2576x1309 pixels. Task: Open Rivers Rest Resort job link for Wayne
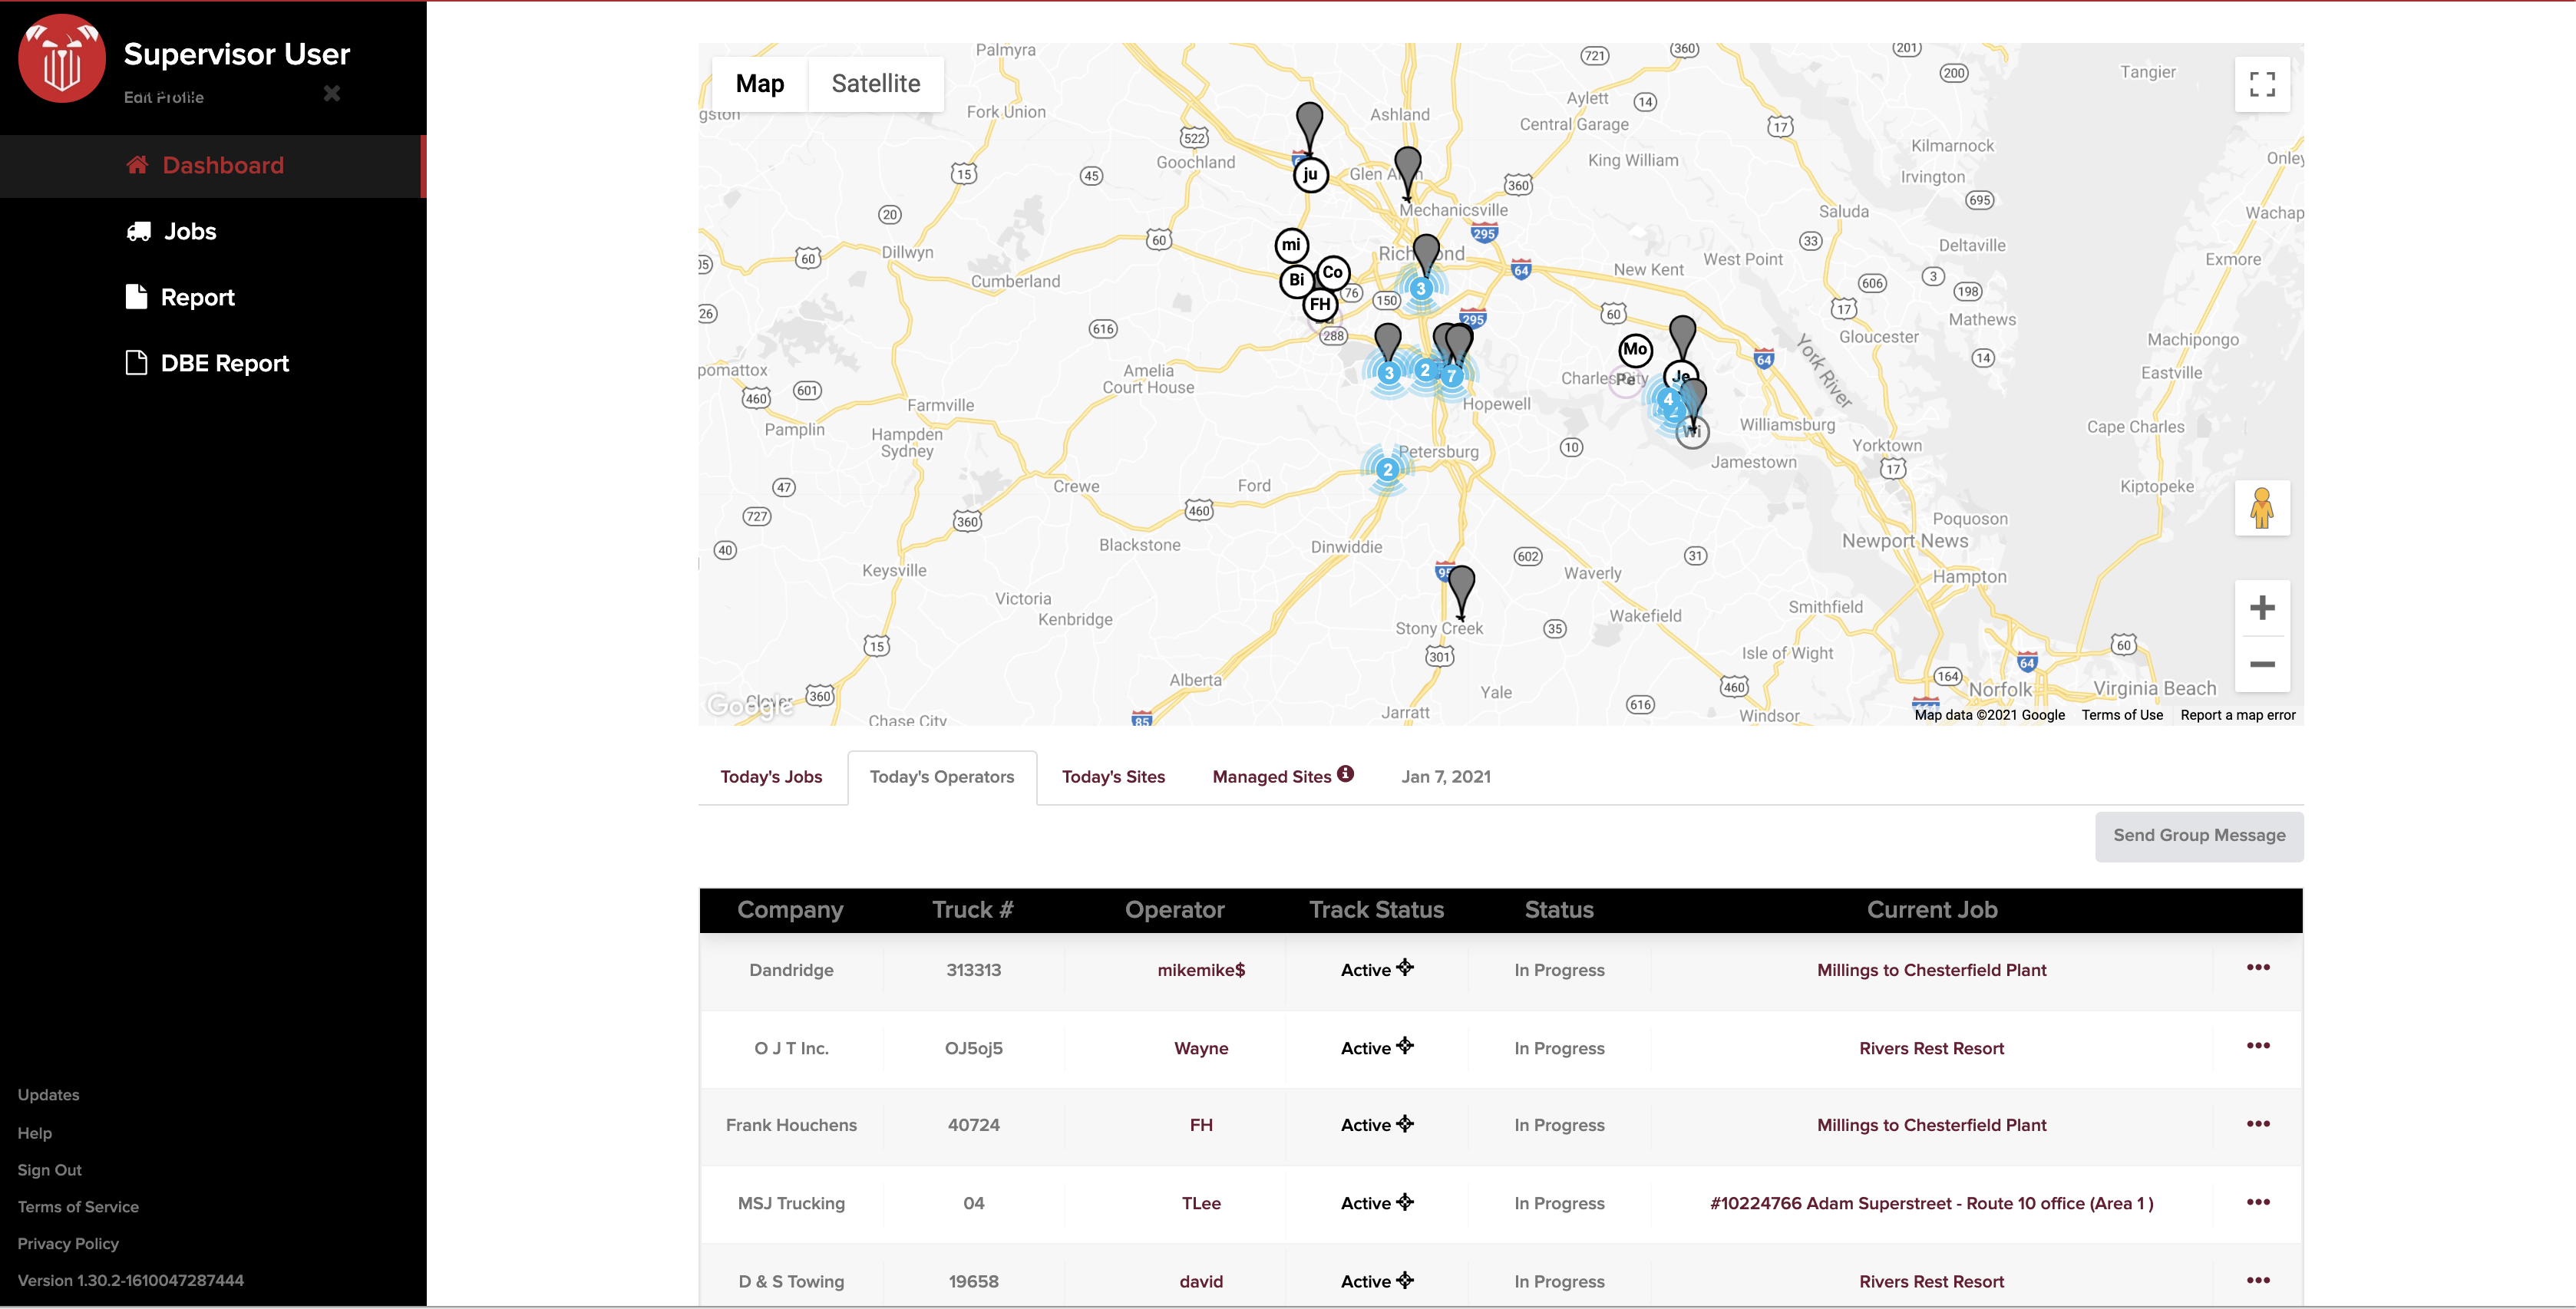pos(1930,1048)
